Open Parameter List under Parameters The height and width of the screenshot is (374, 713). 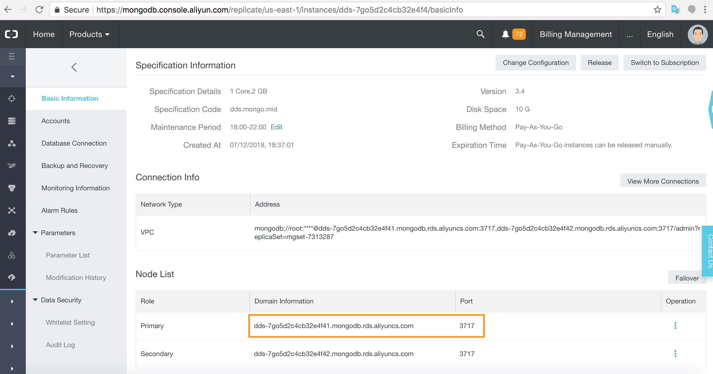click(68, 255)
